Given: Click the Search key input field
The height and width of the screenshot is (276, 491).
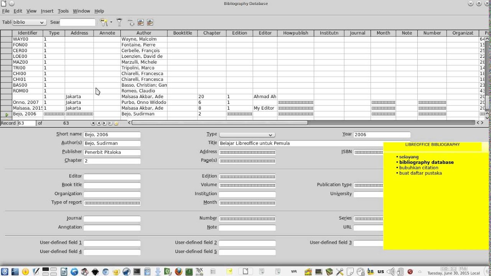Looking at the screenshot, I should tap(77, 22).
